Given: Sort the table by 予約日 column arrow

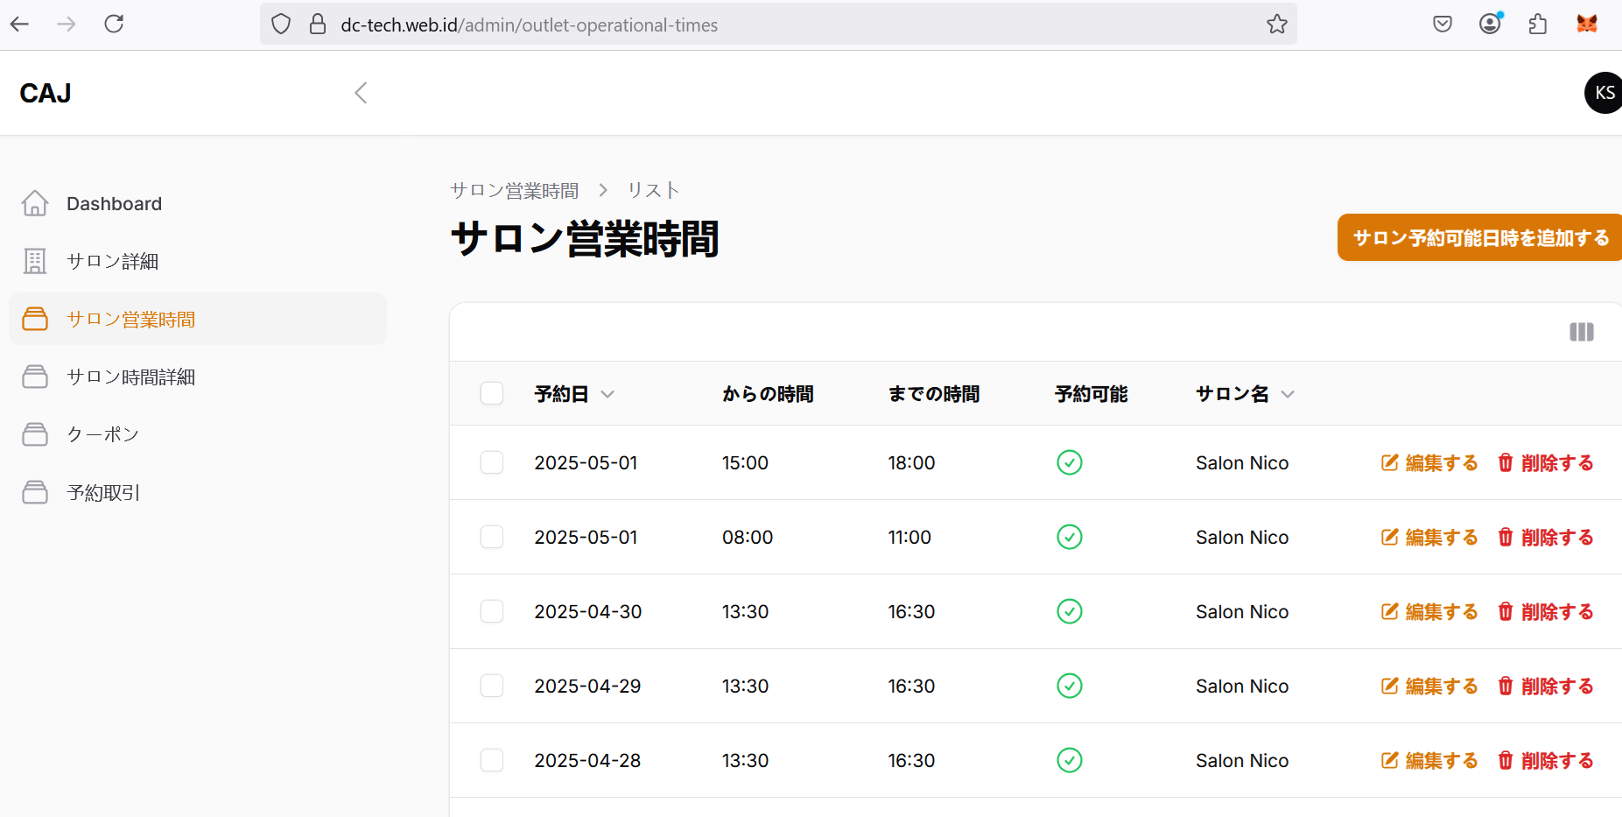Looking at the screenshot, I should [607, 394].
